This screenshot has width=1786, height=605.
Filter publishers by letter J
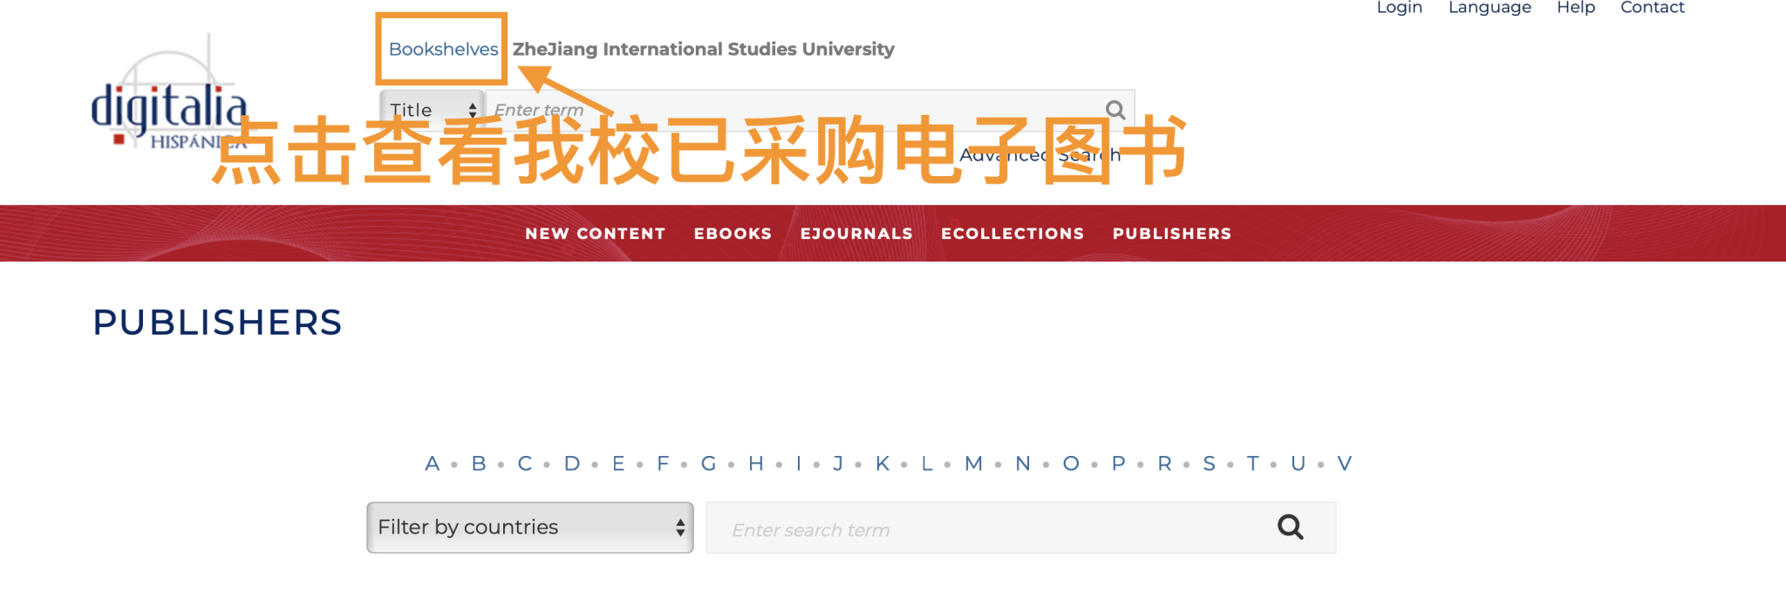838,464
